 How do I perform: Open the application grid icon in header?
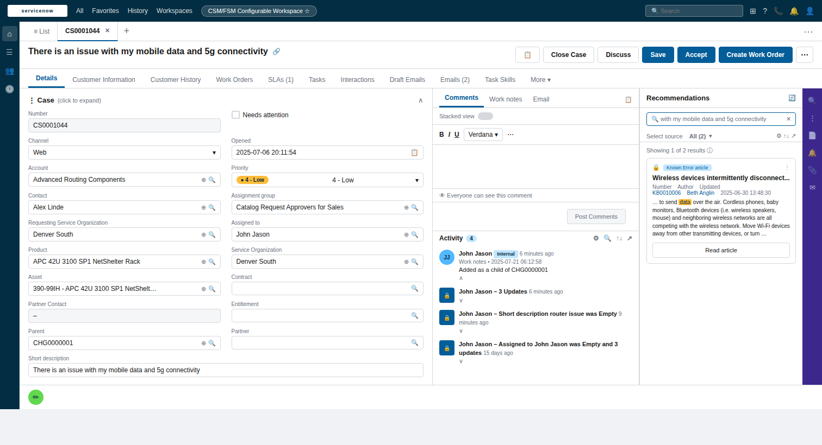[x=752, y=11]
